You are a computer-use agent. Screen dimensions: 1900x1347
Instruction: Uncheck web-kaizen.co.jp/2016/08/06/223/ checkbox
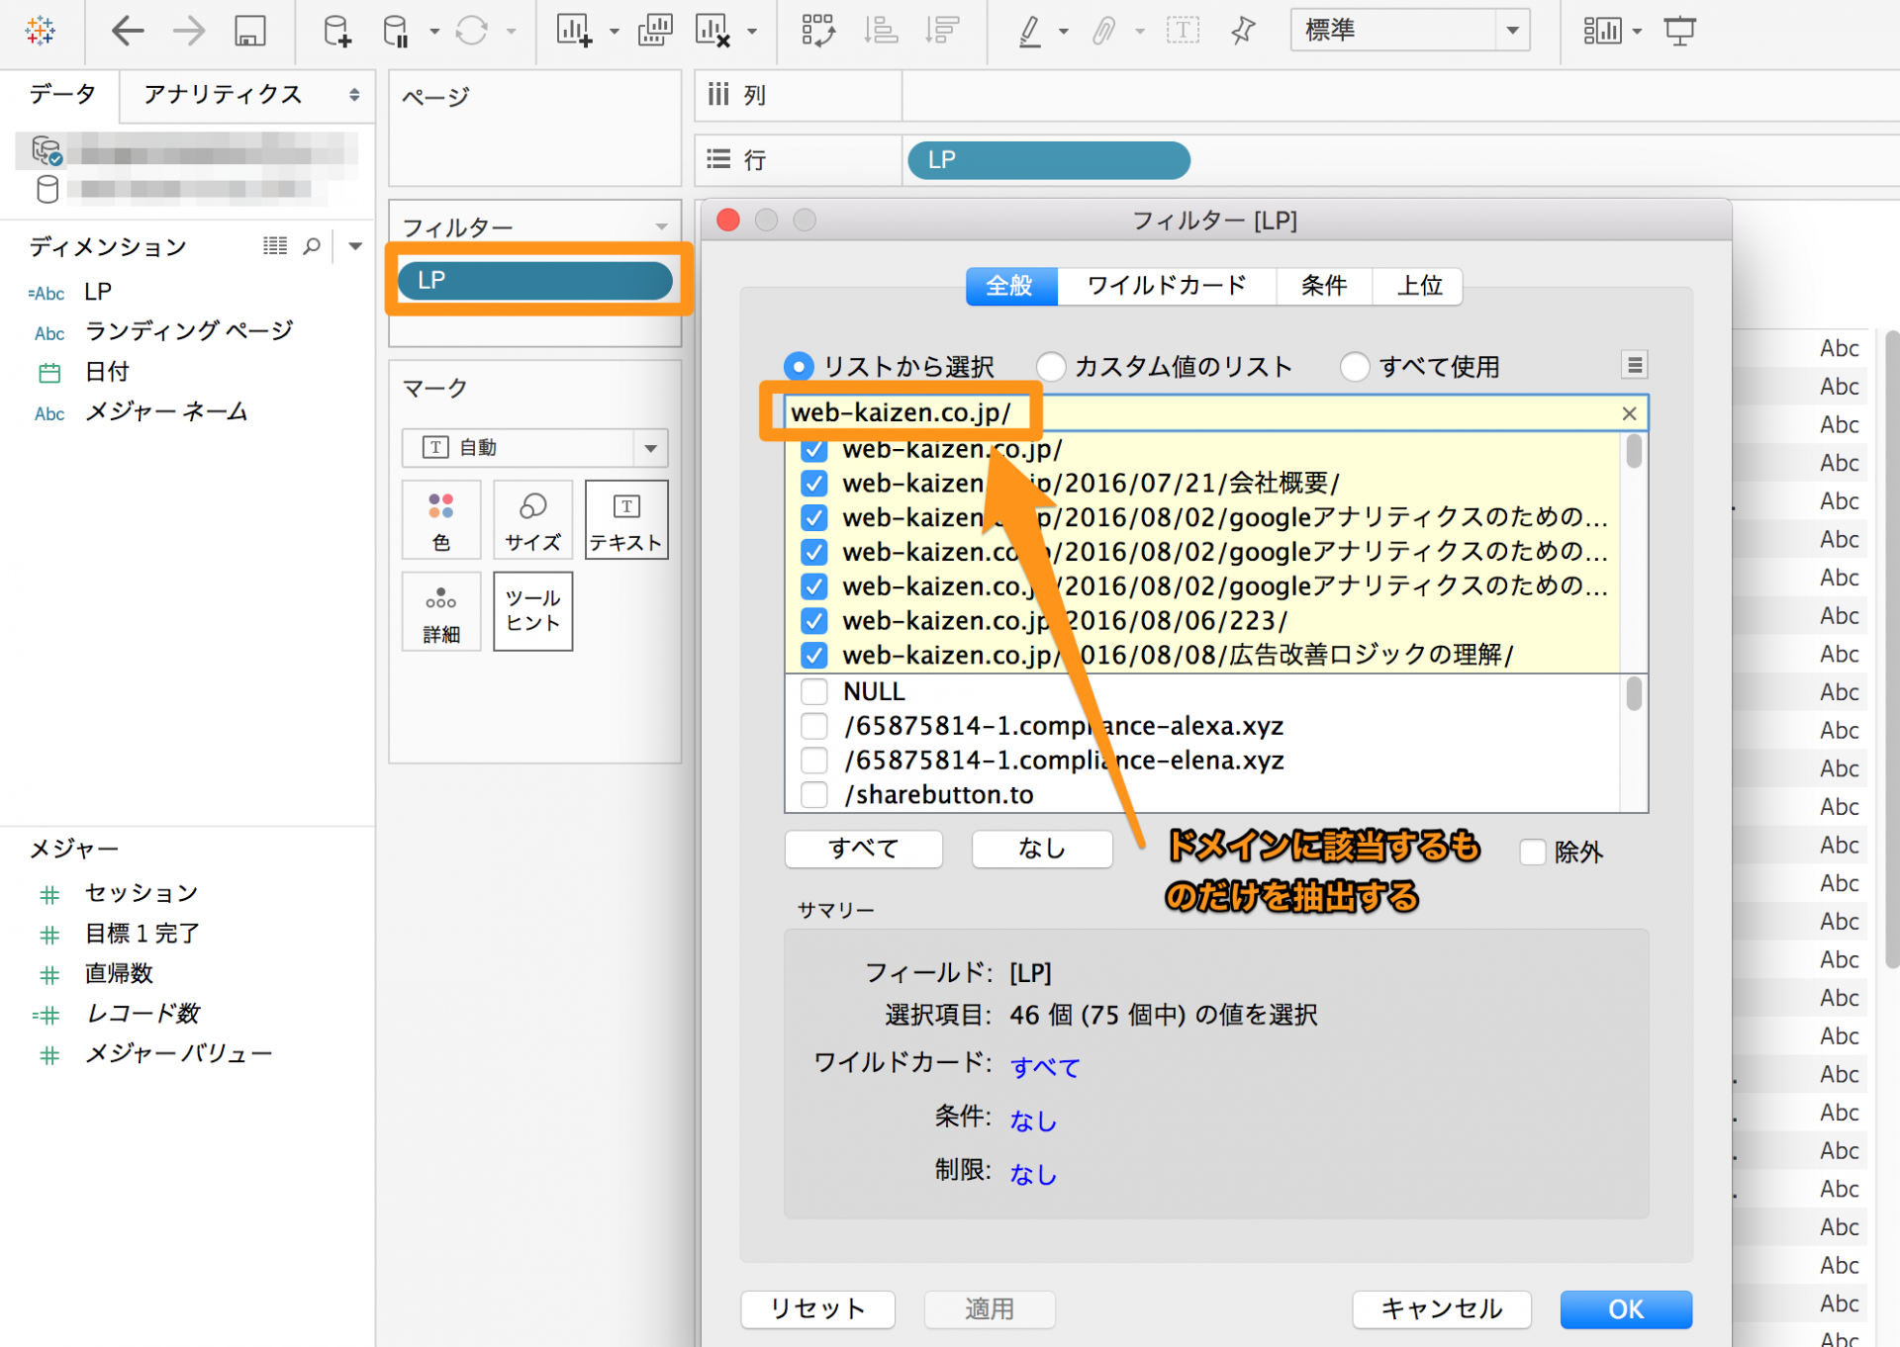click(814, 621)
